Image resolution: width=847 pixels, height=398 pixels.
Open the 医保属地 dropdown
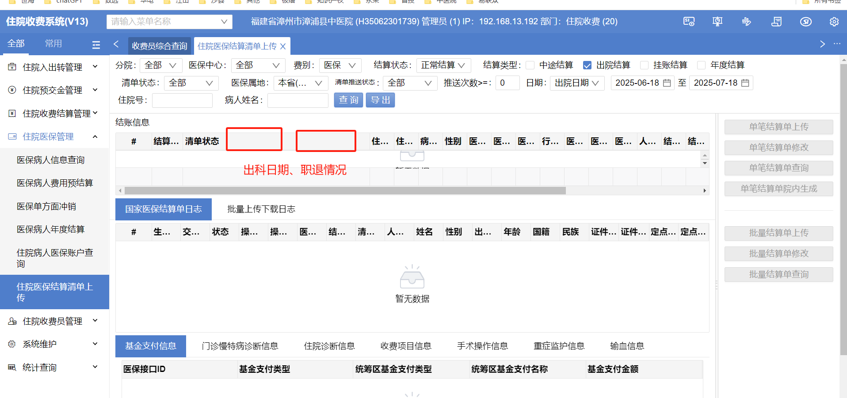click(301, 83)
